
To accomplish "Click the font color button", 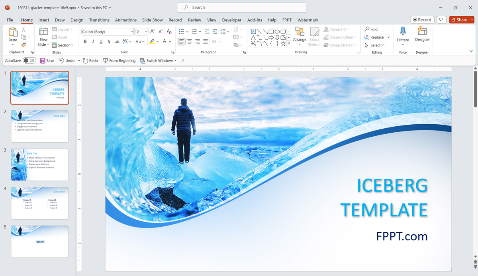I will [164, 41].
